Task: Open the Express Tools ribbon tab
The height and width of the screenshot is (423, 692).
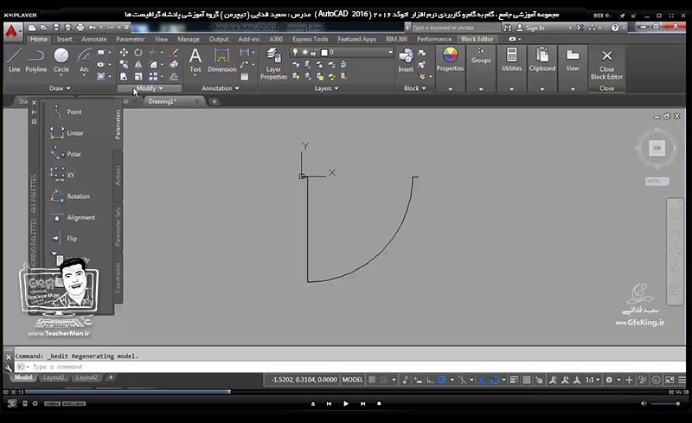Action: click(x=310, y=39)
